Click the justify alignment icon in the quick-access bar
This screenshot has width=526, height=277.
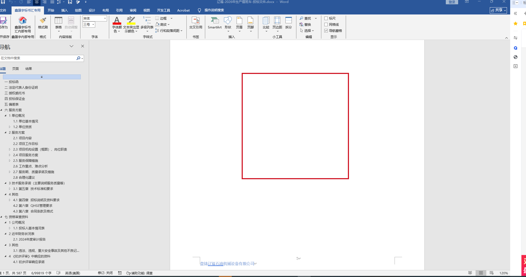52,2
